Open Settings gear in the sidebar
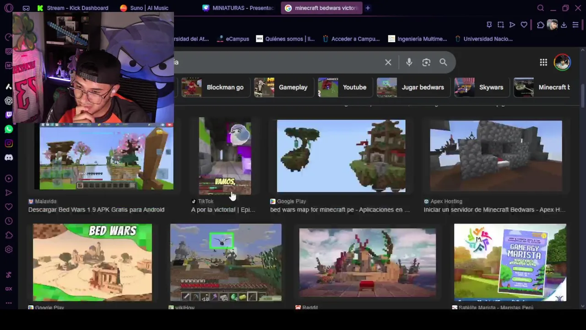This screenshot has height=330, width=586. coord(8,249)
